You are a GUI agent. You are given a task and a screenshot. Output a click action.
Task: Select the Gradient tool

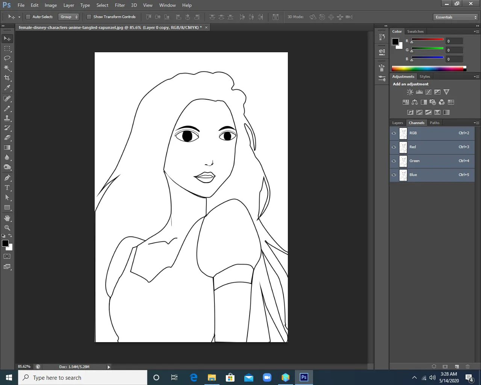7,147
